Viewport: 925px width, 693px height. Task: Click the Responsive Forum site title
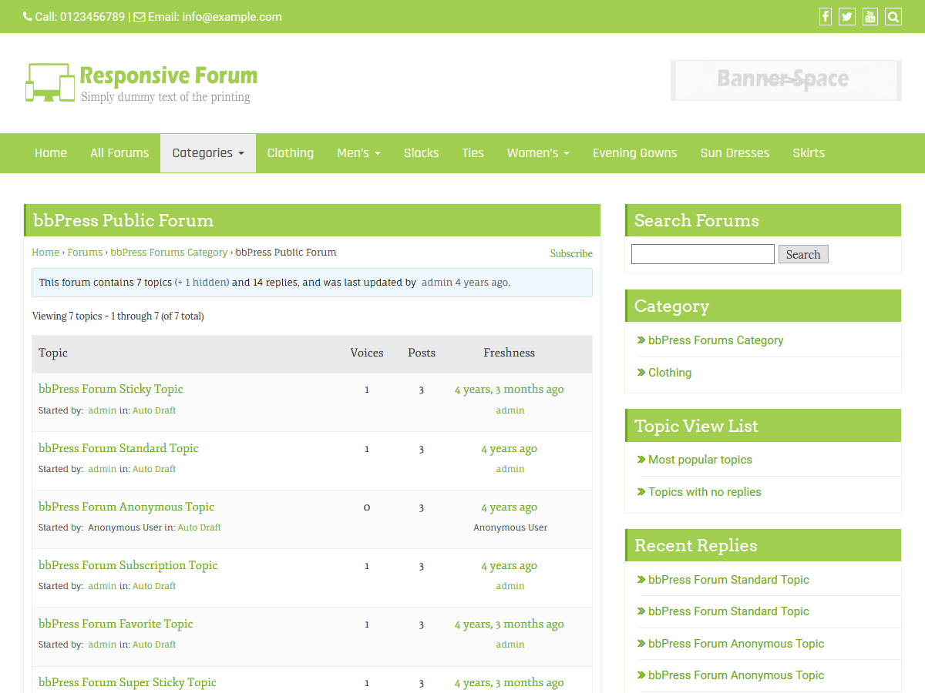169,75
